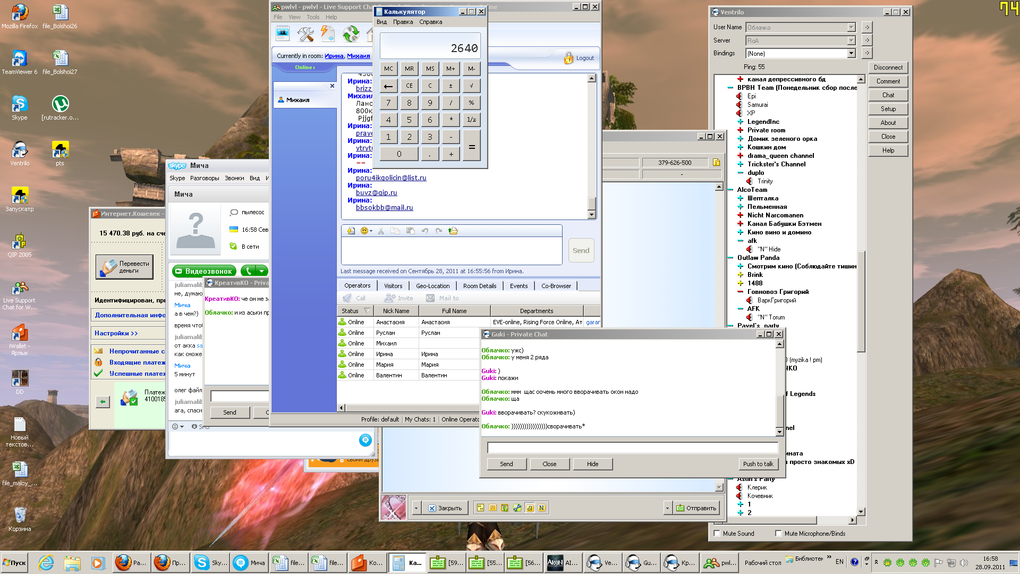
Task: Click the poru4ikgolicin@list.ru email link
Action: point(391,178)
